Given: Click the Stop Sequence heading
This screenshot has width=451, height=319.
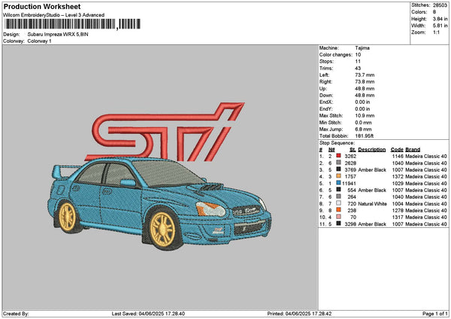Looking at the screenshot, I should (x=336, y=141).
